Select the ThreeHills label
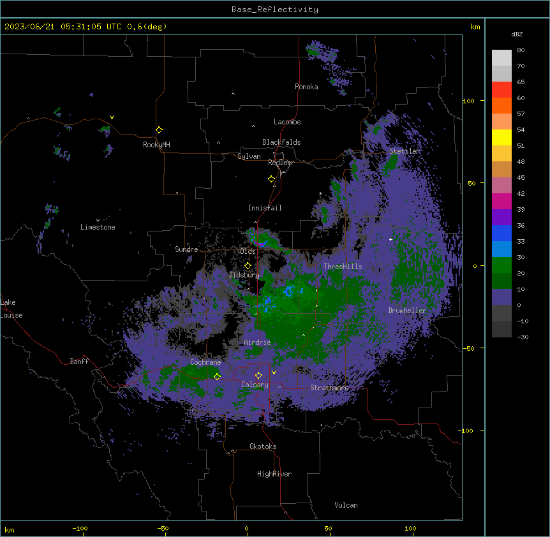Screen dimensions: 550x537 click(343, 267)
